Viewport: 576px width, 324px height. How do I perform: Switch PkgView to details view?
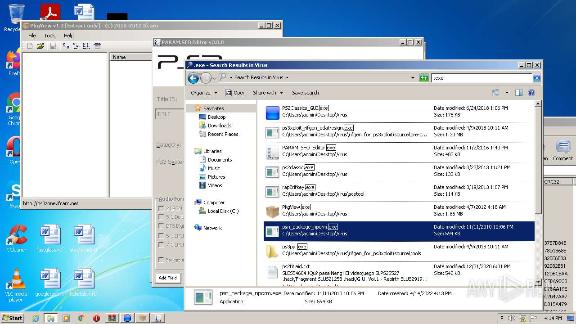point(97,46)
